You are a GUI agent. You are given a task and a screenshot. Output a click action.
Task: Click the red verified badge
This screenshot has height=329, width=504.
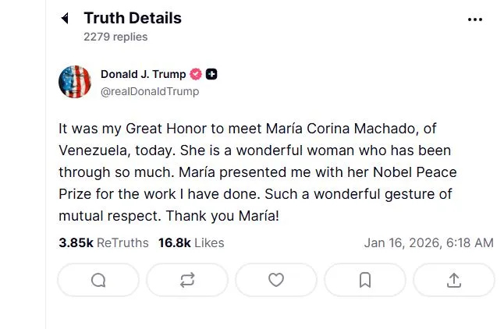point(196,75)
